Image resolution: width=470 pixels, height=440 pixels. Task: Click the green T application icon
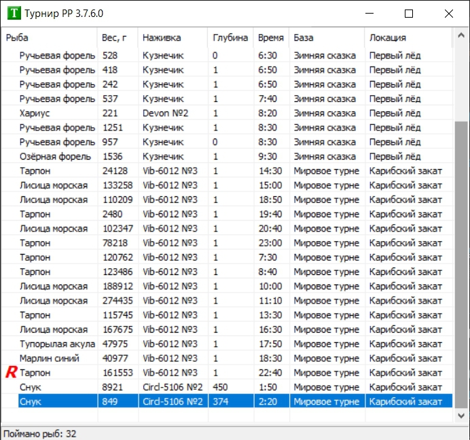(x=14, y=14)
